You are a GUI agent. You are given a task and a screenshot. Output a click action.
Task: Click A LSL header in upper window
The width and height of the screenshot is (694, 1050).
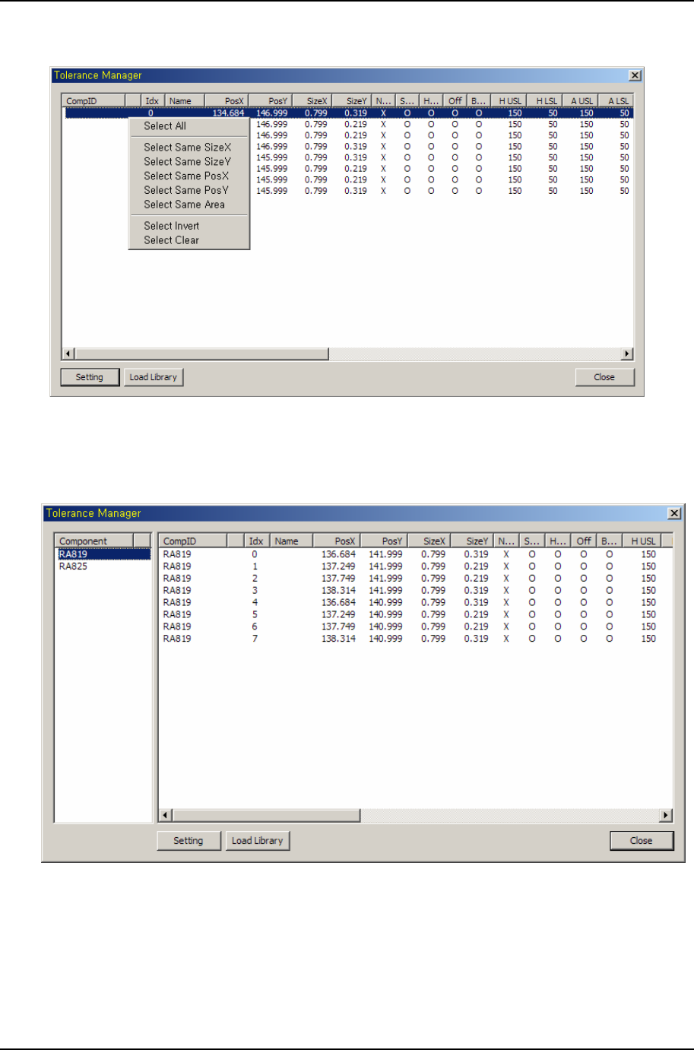click(x=617, y=100)
